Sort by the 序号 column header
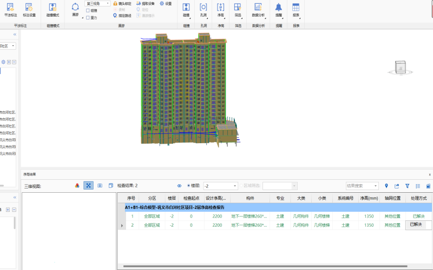Viewport: 433px width, 270px height. coord(131,198)
